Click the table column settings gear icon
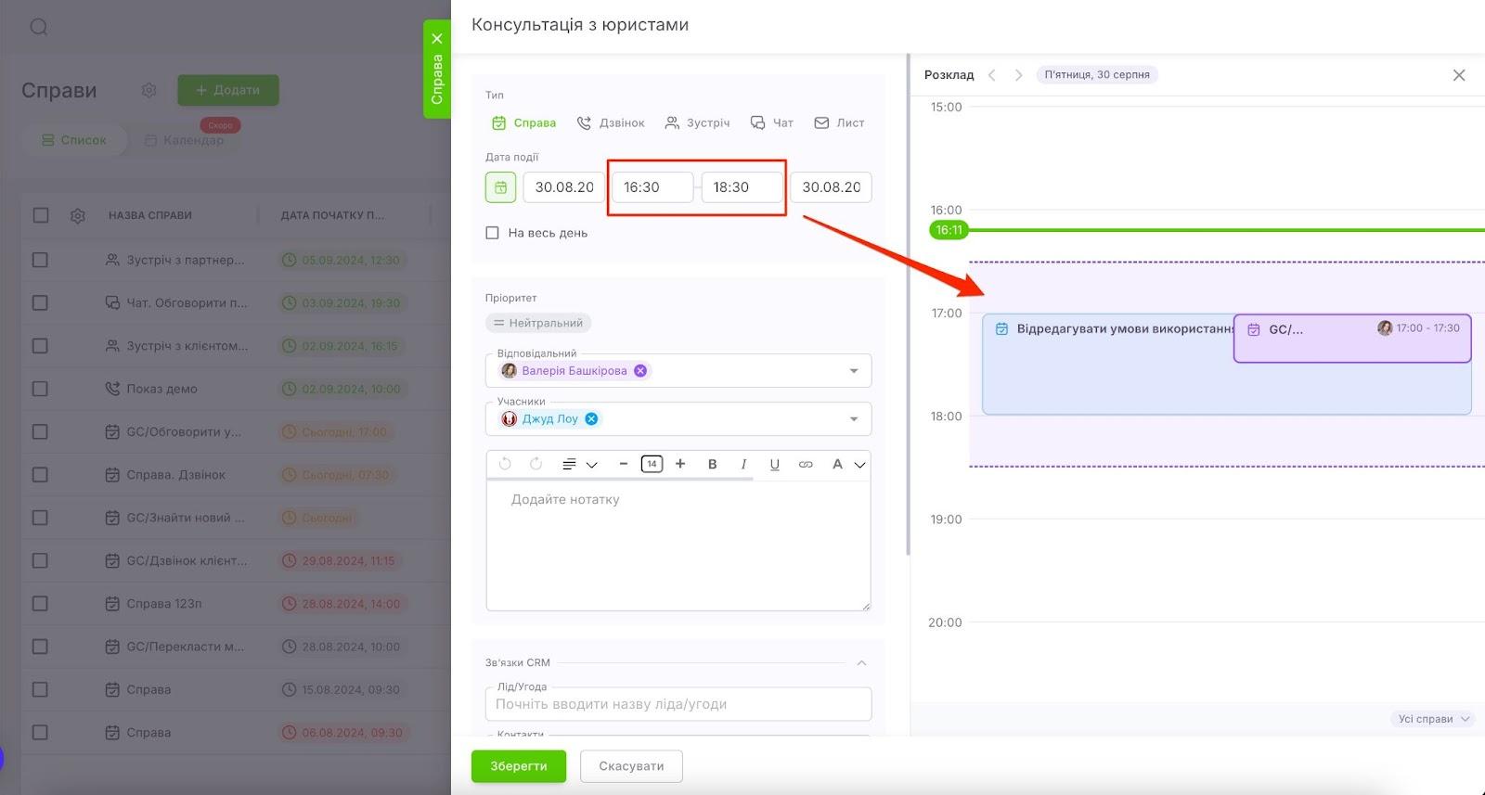Image resolution: width=1485 pixels, height=795 pixels. pos(78,215)
